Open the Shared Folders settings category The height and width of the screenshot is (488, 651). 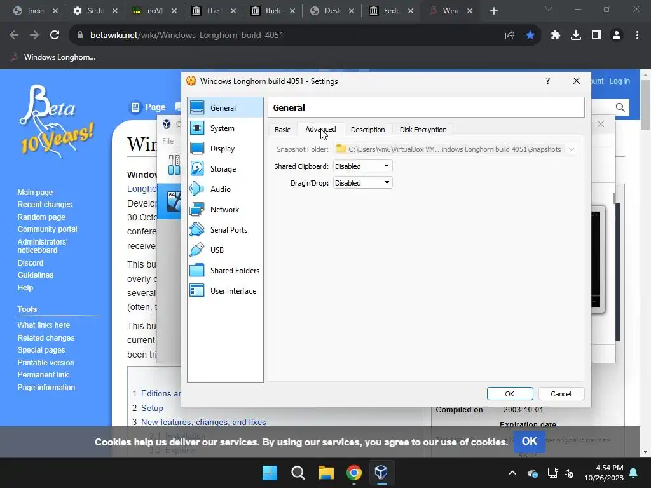pos(225,271)
